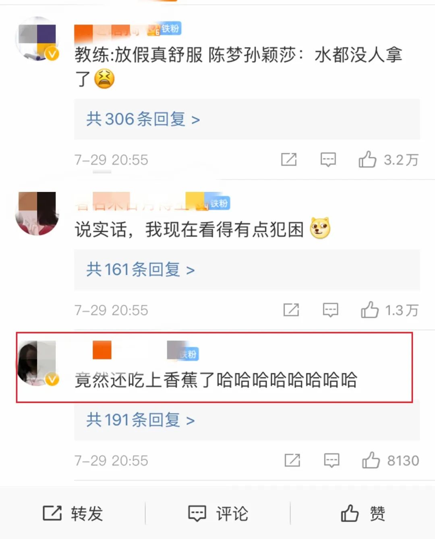Viewport: 435px width, 539px height.
Task: Tap 赞 in the bottom bar
Action: click(x=362, y=514)
